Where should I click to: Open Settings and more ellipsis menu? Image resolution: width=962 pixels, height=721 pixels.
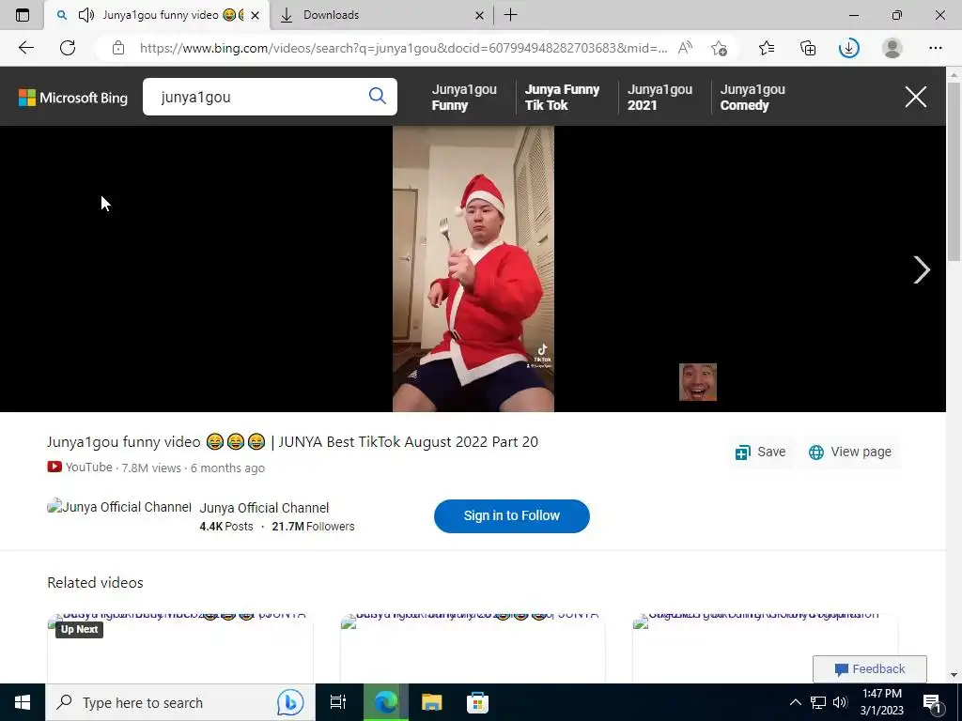tap(935, 48)
